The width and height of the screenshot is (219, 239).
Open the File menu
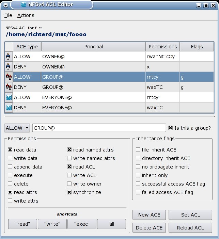pos(8,15)
